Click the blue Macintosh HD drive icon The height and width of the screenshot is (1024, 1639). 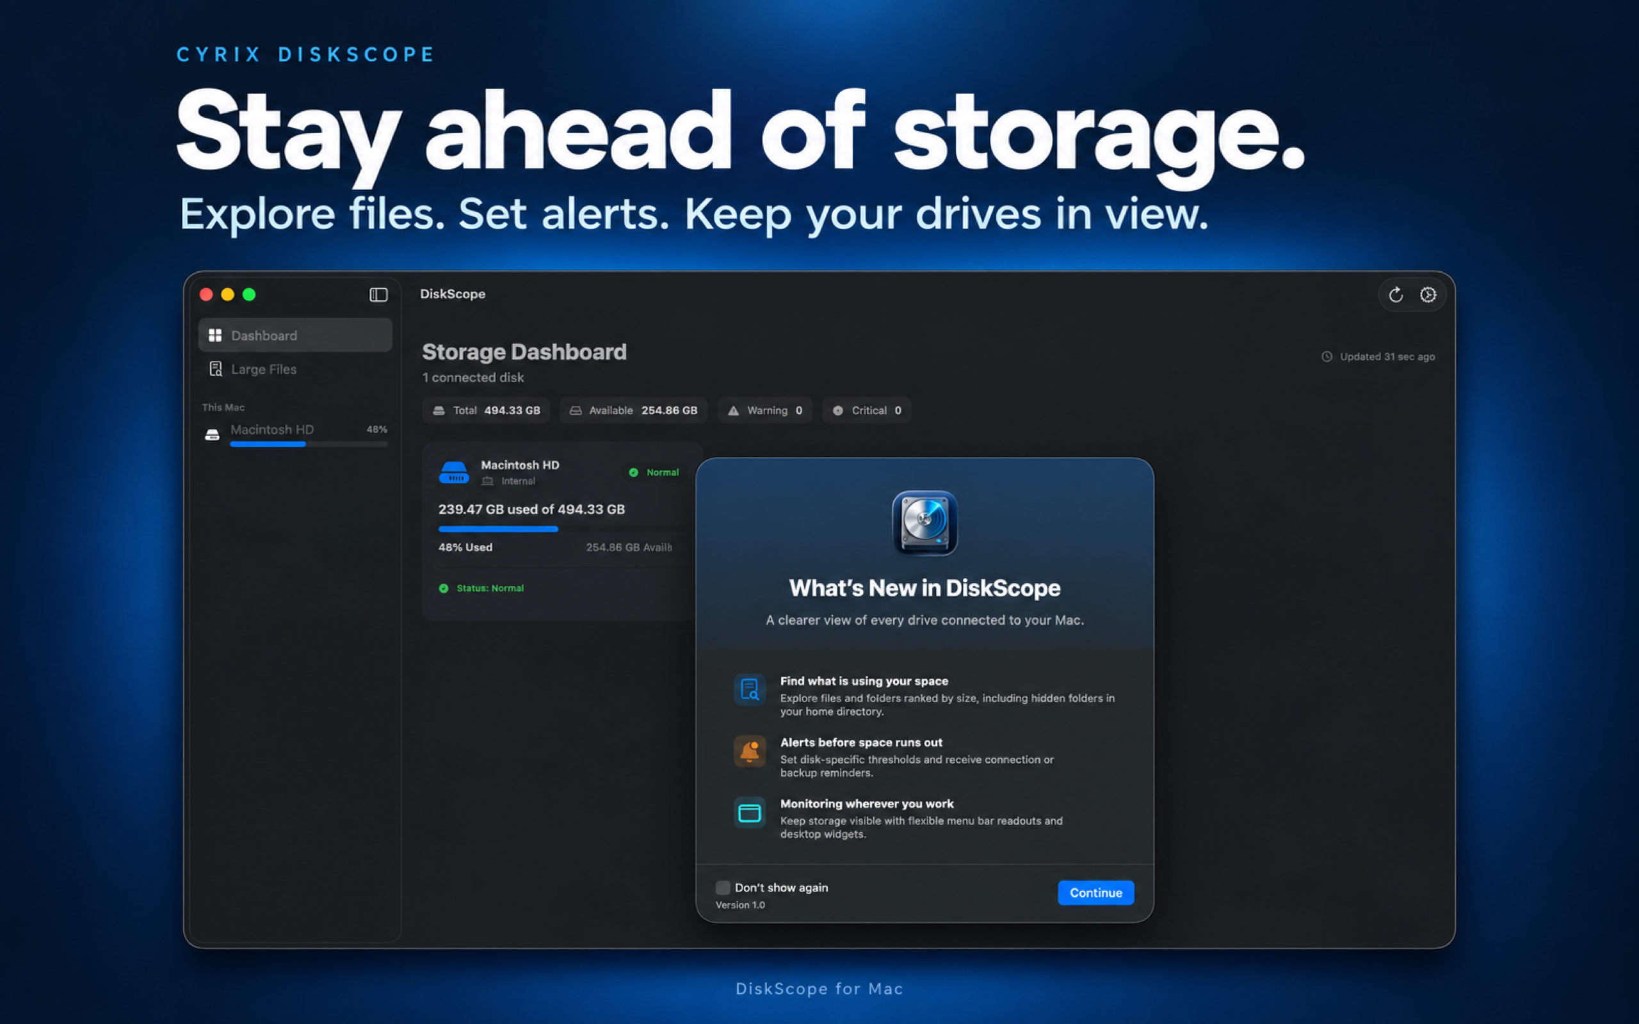(454, 472)
